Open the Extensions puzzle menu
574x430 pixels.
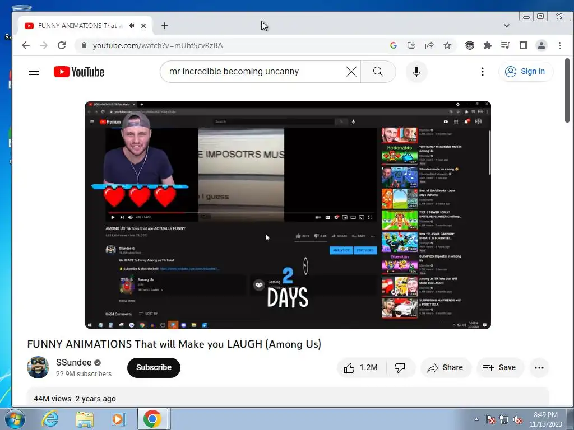[488, 45]
